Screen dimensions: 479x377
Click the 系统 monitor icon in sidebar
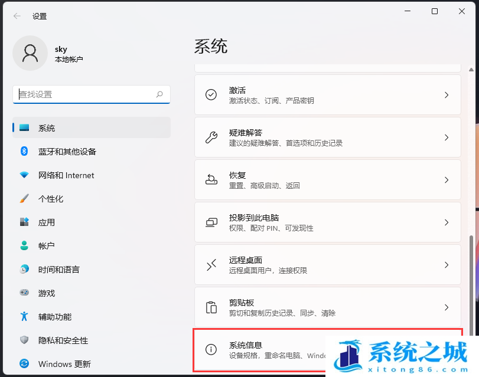coord(24,127)
